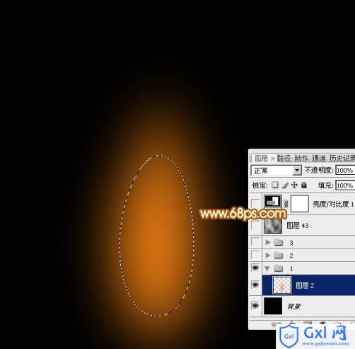This screenshot has height=349, width=355.
Task: Close the 图层 tab with the x
Action: (x=272, y=159)
